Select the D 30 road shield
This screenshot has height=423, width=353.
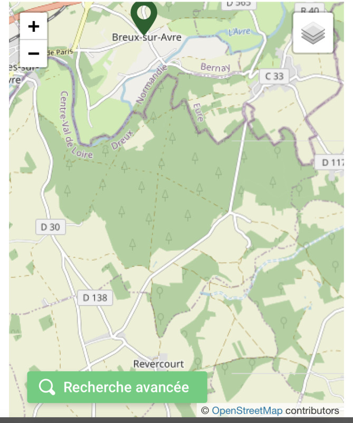point(51,227)
